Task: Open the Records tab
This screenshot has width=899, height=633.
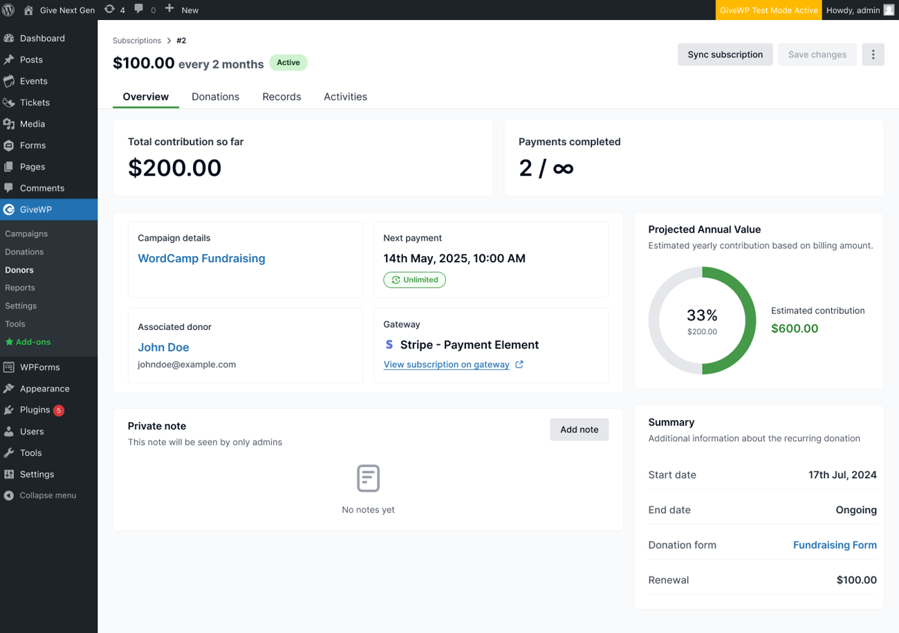Action: coord(281,96)
